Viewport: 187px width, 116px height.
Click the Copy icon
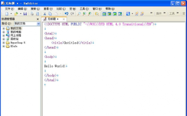tap(50, 14)
